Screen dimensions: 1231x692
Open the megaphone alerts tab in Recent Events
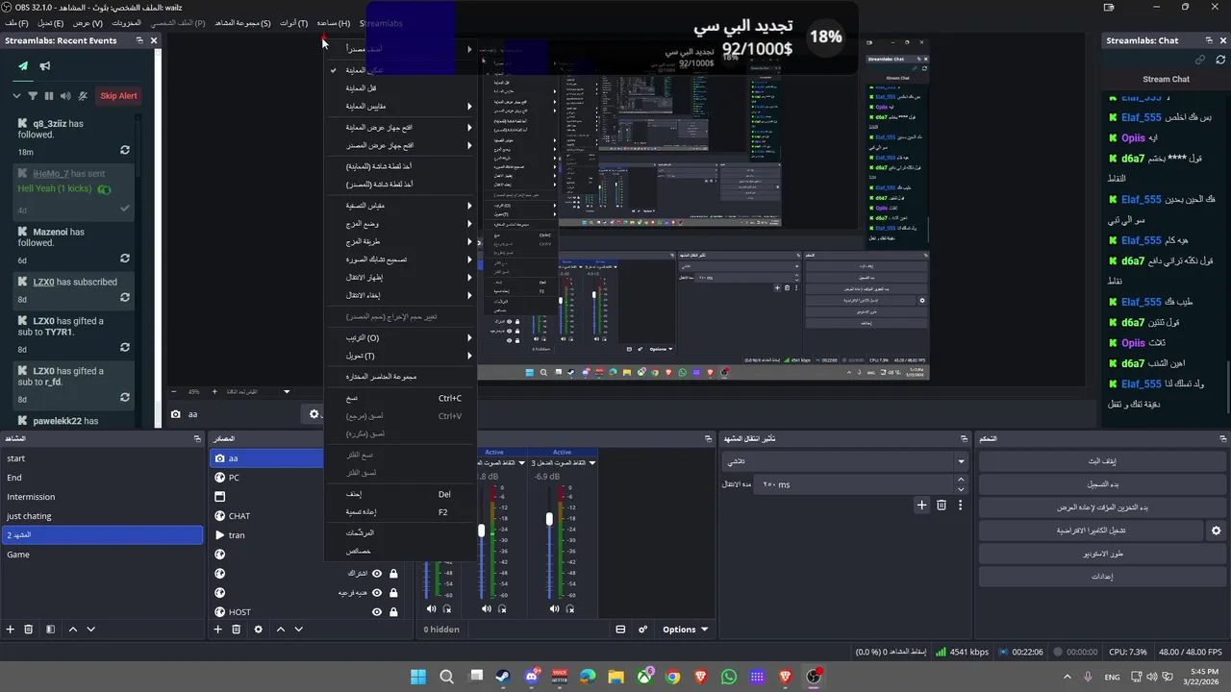pyautogui.click(x=44, y=66)
